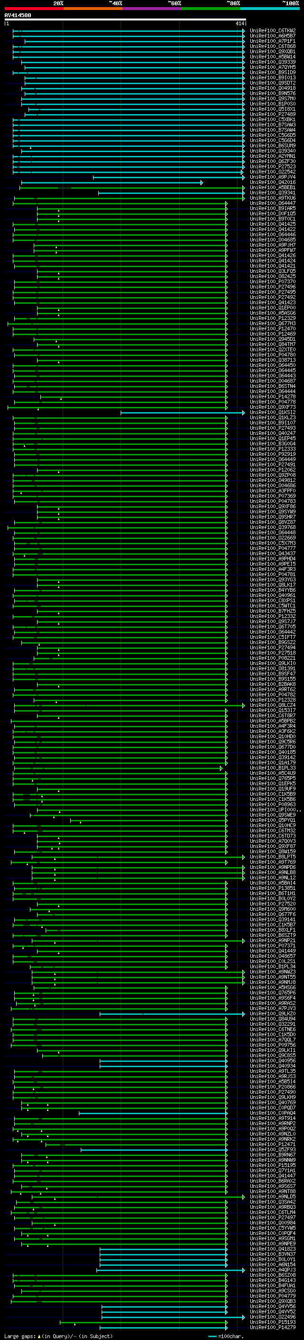Select label UniRef100_Q39341

[x=273, y=193]
